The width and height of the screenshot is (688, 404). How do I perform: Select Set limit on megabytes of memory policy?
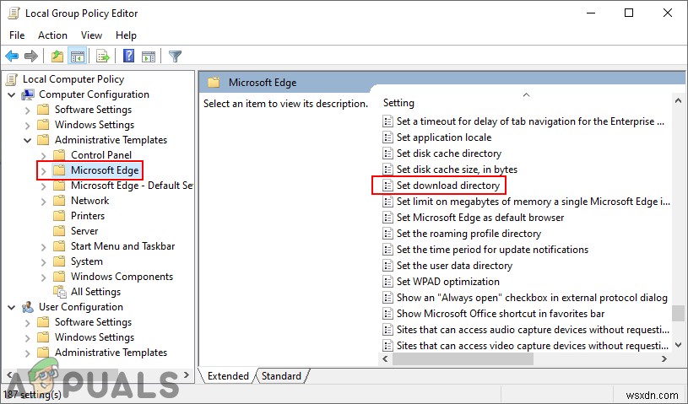click(x=534, y=202)
